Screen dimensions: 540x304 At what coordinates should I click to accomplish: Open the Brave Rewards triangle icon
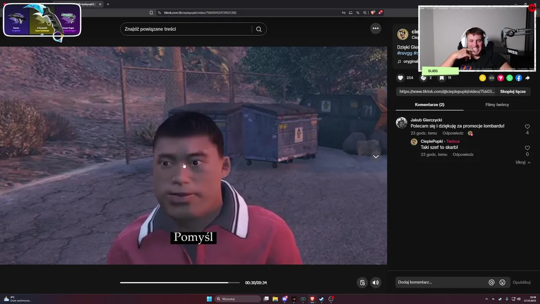tap(380, 13)
